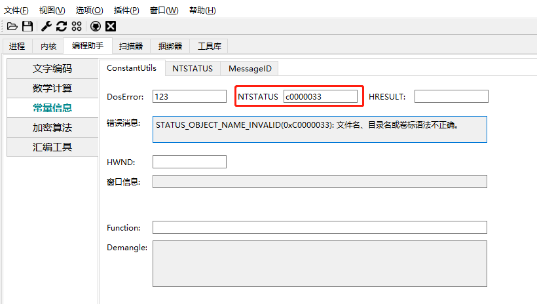Switch to the 捆绑器 tab

click(170, 47)
